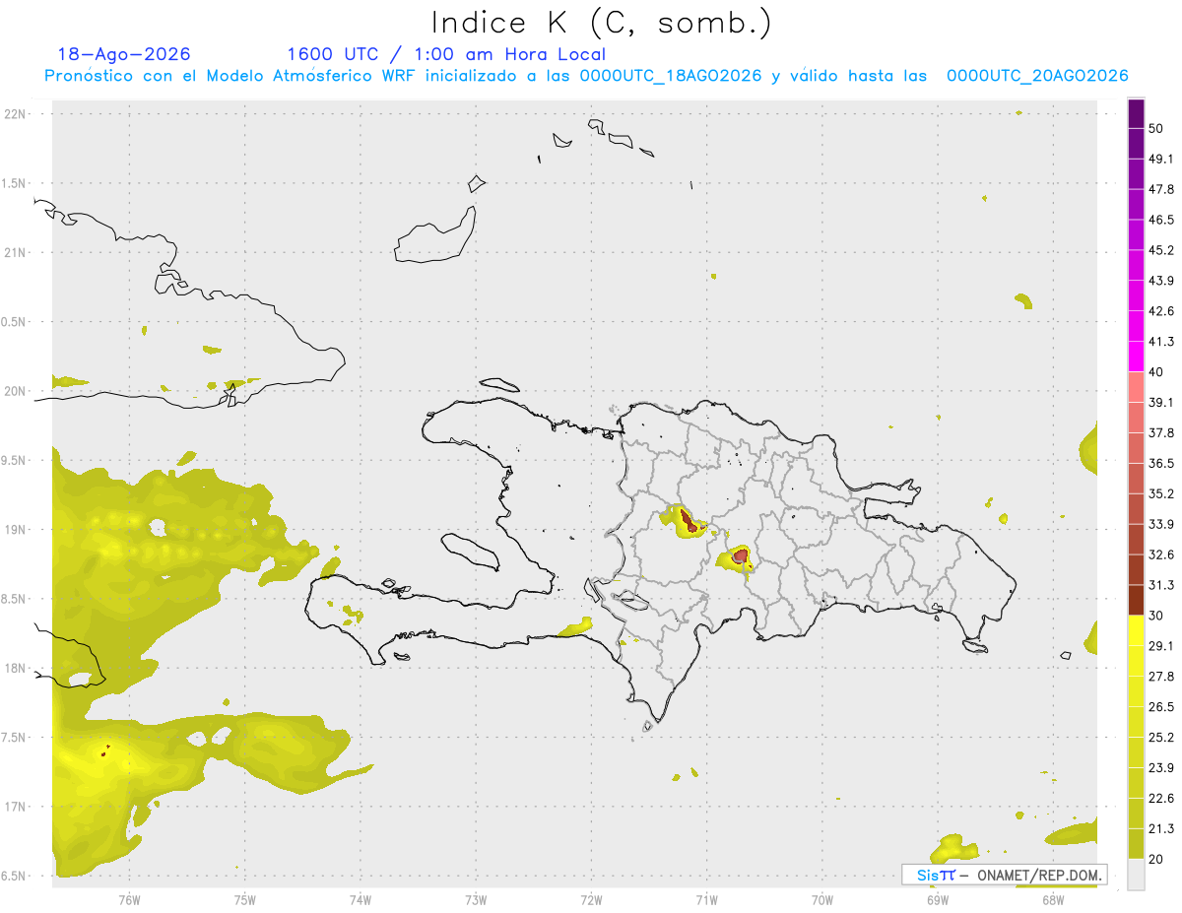1182x913 pixels.
Task: Click the "76W" longitude label
Action: tap(129, 900)
